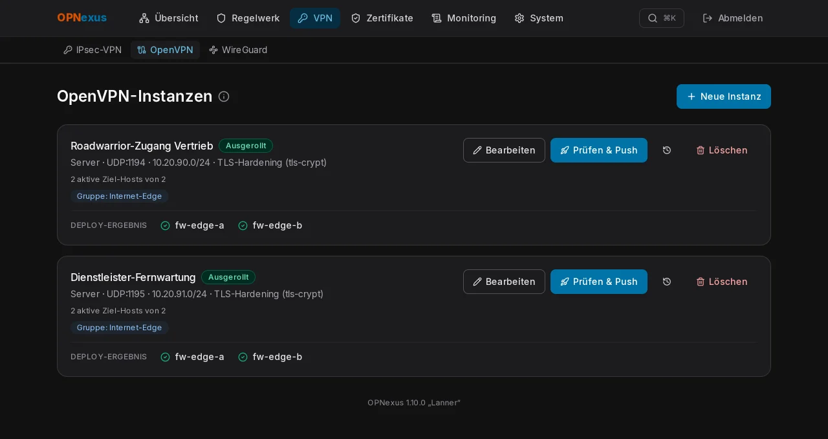
Task: Open the WireGuard subtab
Action: [x=238, y=50]
